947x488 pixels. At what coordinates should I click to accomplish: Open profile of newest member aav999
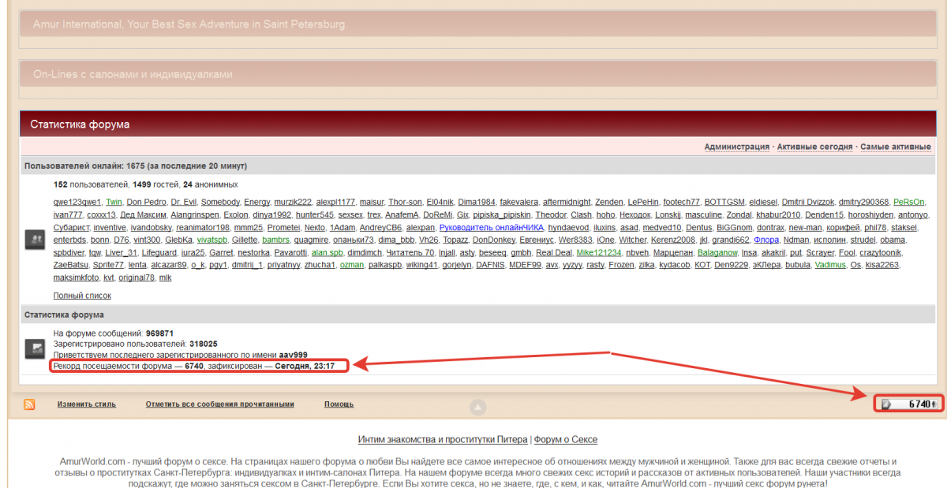(x=293, y=355)
